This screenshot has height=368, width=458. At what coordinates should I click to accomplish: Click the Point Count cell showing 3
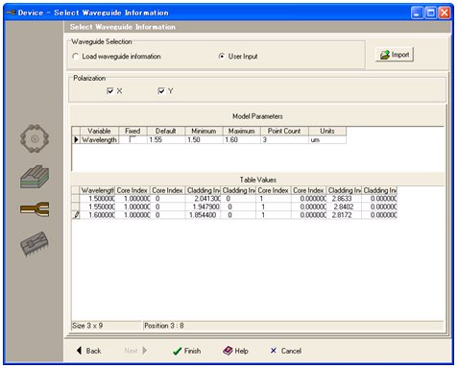pyautogui.click(x=284, y=139)
